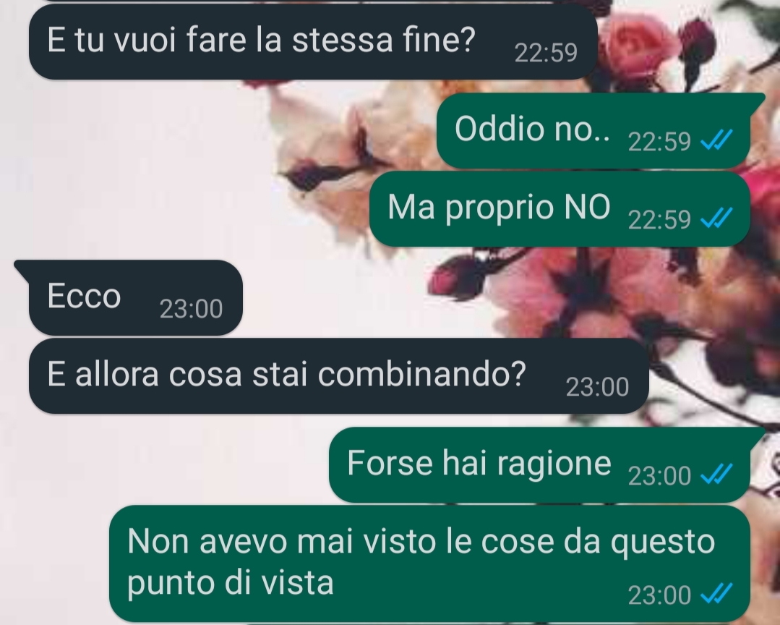Select message 'E tu vuoi fare la stessa fine?'
Screen dimensions: 780x625
[x=313, y=42]
